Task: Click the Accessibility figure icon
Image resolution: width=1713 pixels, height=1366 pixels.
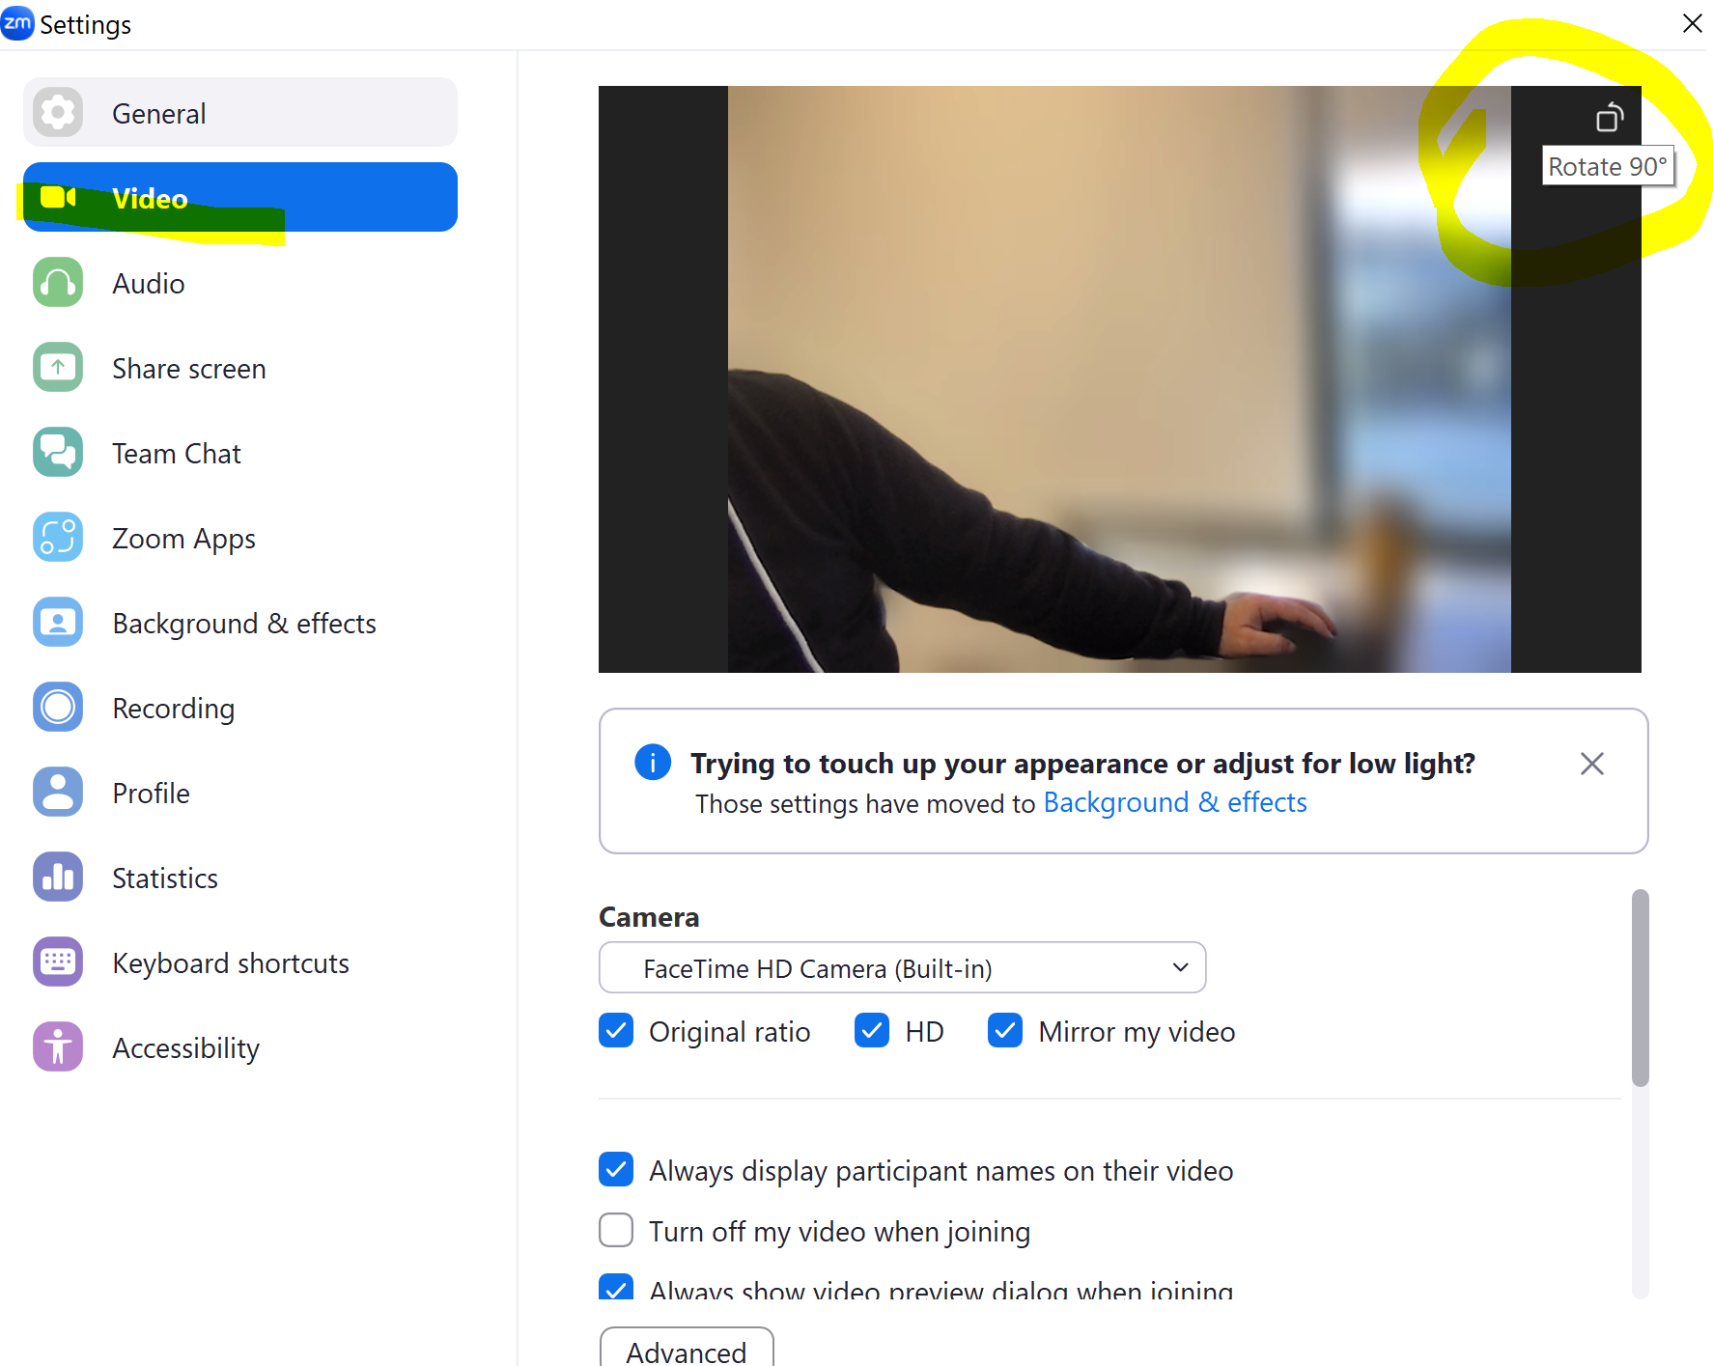Action: click(58, 1047)
